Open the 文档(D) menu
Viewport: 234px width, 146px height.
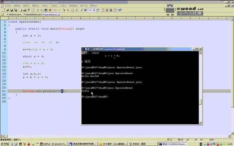pyautogui.click(x=45, y=5)
